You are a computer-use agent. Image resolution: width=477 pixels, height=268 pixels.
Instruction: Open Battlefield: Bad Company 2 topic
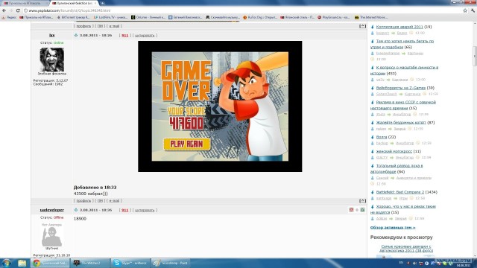tap(399, 192)
